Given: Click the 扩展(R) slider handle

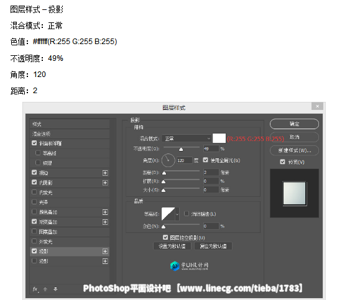Looking at the screenshot, I should point(164,181).
